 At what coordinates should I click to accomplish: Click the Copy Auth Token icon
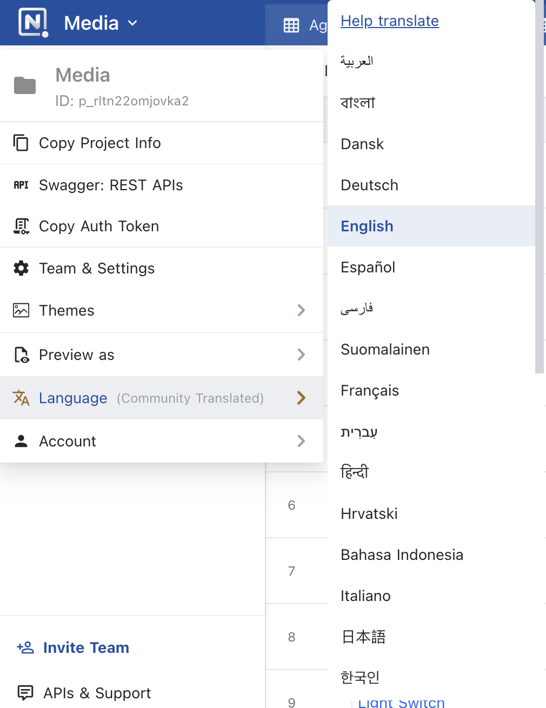point(21,226)
